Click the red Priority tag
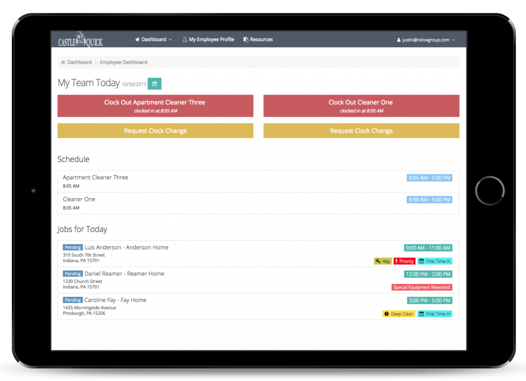Viewport: 526px width, 381px height. click(404, 261)
